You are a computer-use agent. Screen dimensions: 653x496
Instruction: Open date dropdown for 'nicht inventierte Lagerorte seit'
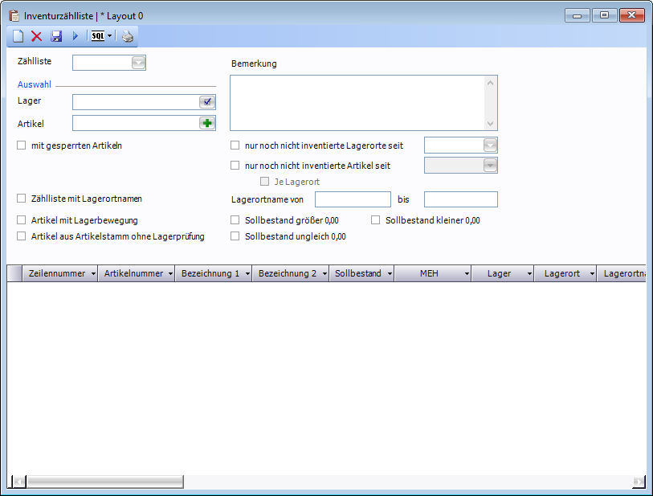click(490, 146)
